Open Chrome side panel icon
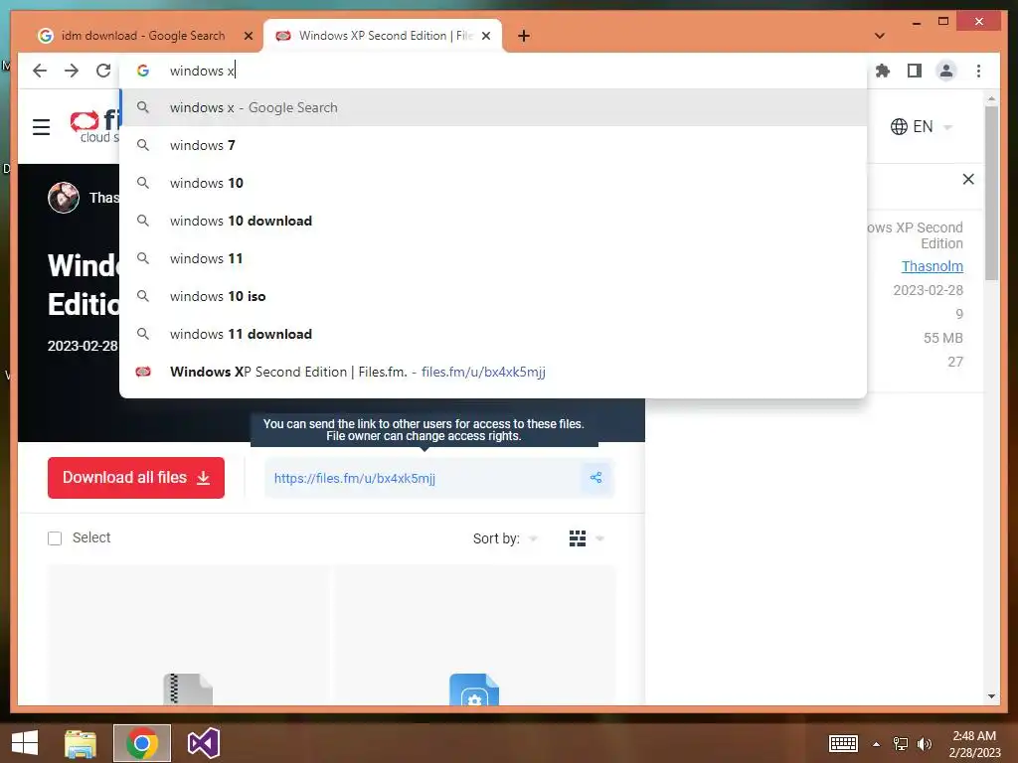The height and width of the screenshot is (763, 1018). tap(915, 71)
